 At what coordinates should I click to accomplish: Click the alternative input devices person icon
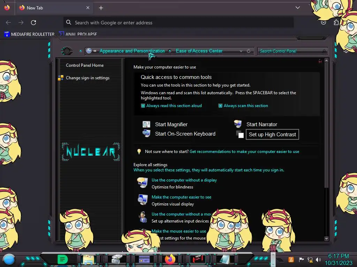[143, 217]
